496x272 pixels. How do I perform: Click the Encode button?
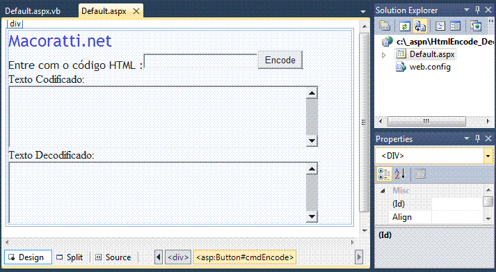pos(280,60)
